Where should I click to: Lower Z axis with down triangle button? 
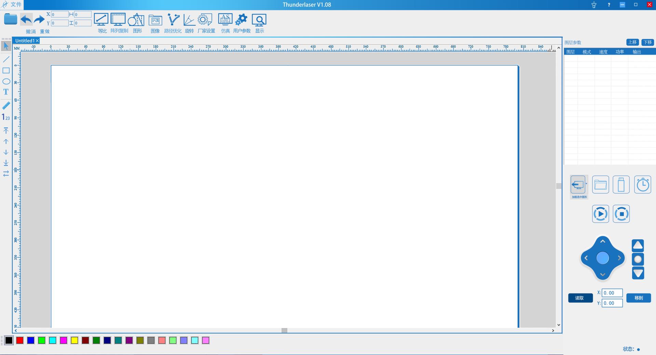(638, 273)
